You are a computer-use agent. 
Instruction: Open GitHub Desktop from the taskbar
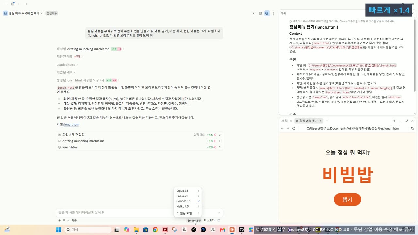pyautogui.click(x=242, y=230)
